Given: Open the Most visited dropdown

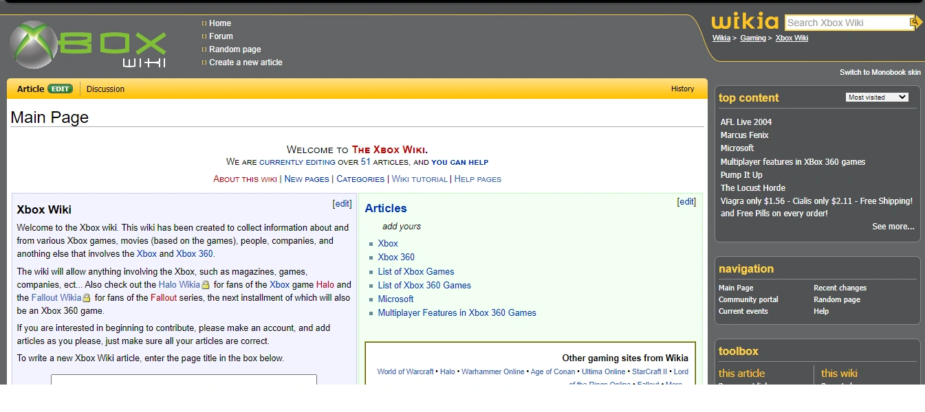Looking at the screenshot, I should click(877, 98).
